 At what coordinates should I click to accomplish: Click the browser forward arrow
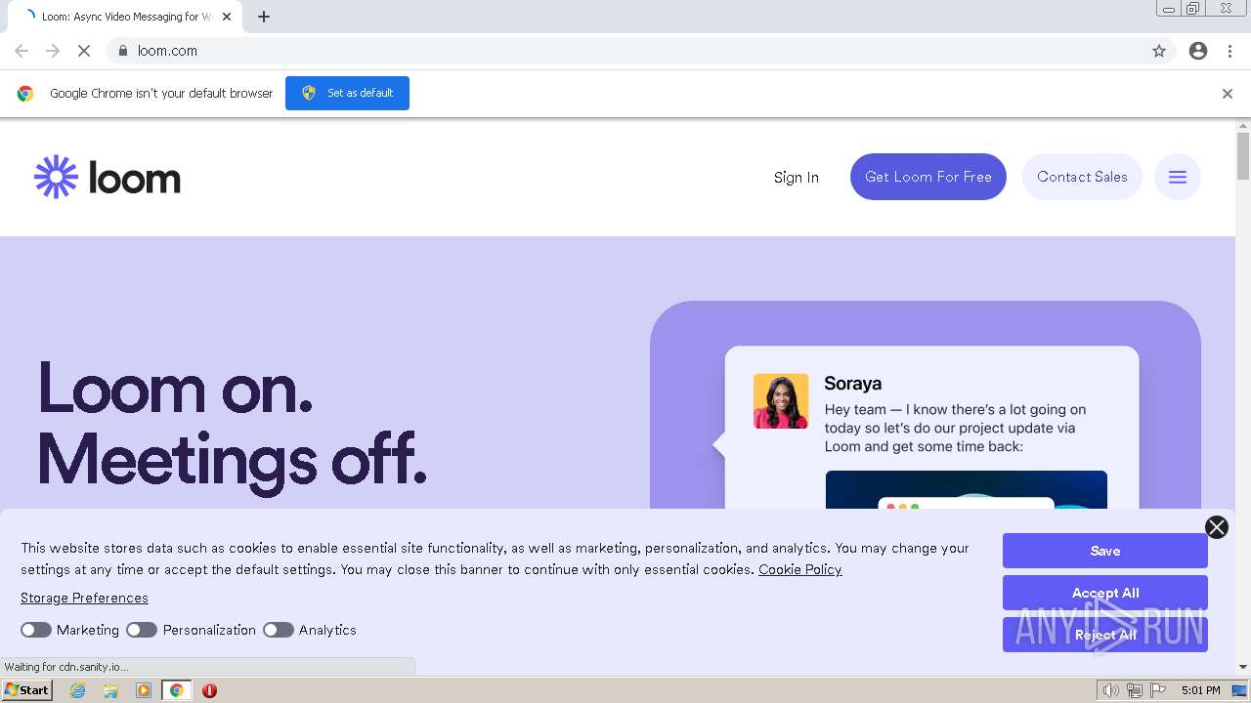click(x=53, y=51)
